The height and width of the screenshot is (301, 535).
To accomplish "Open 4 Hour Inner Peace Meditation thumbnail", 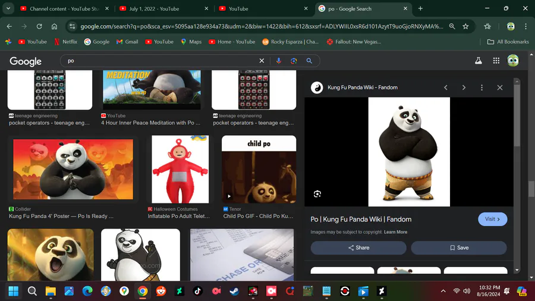I will (x=152, y=90).
